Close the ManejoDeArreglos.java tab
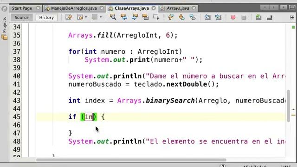 (102, 8)
